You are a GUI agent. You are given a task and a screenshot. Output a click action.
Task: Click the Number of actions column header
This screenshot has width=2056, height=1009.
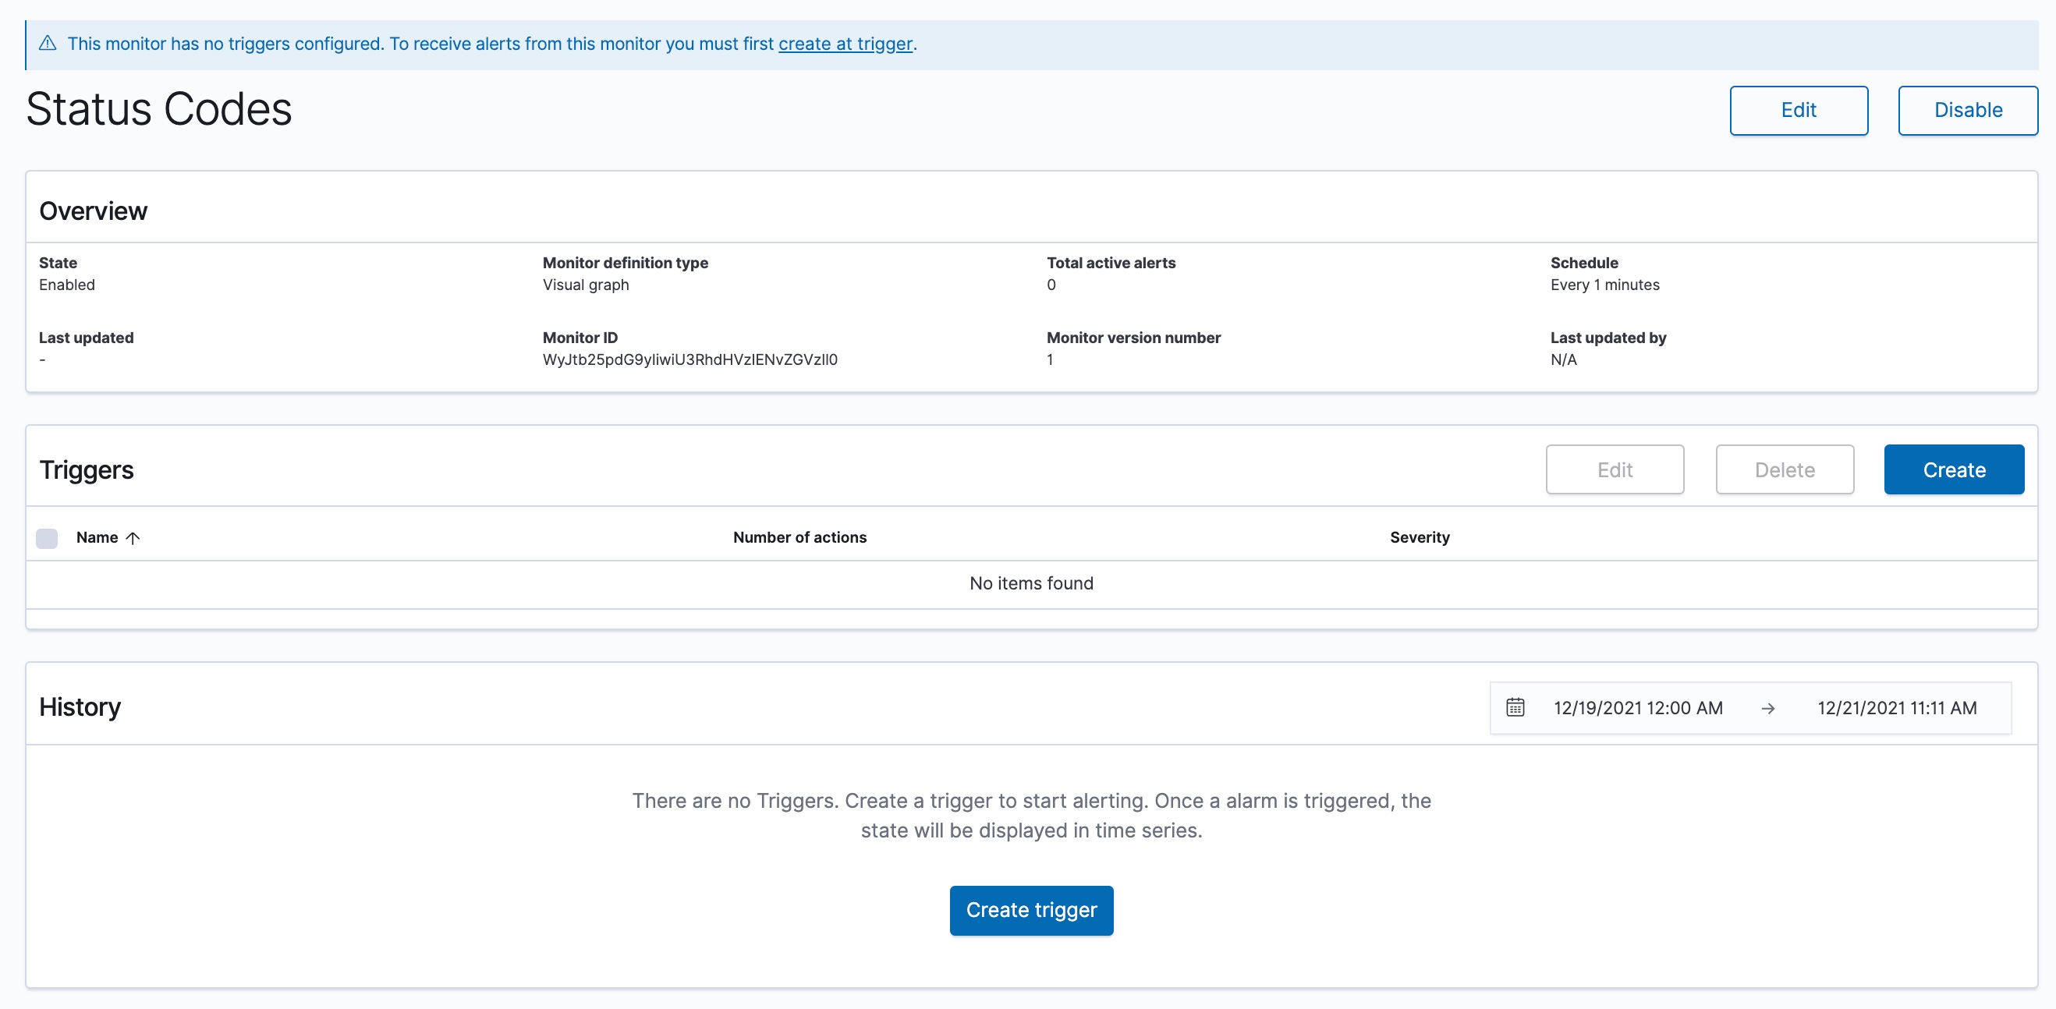point(799,537)
